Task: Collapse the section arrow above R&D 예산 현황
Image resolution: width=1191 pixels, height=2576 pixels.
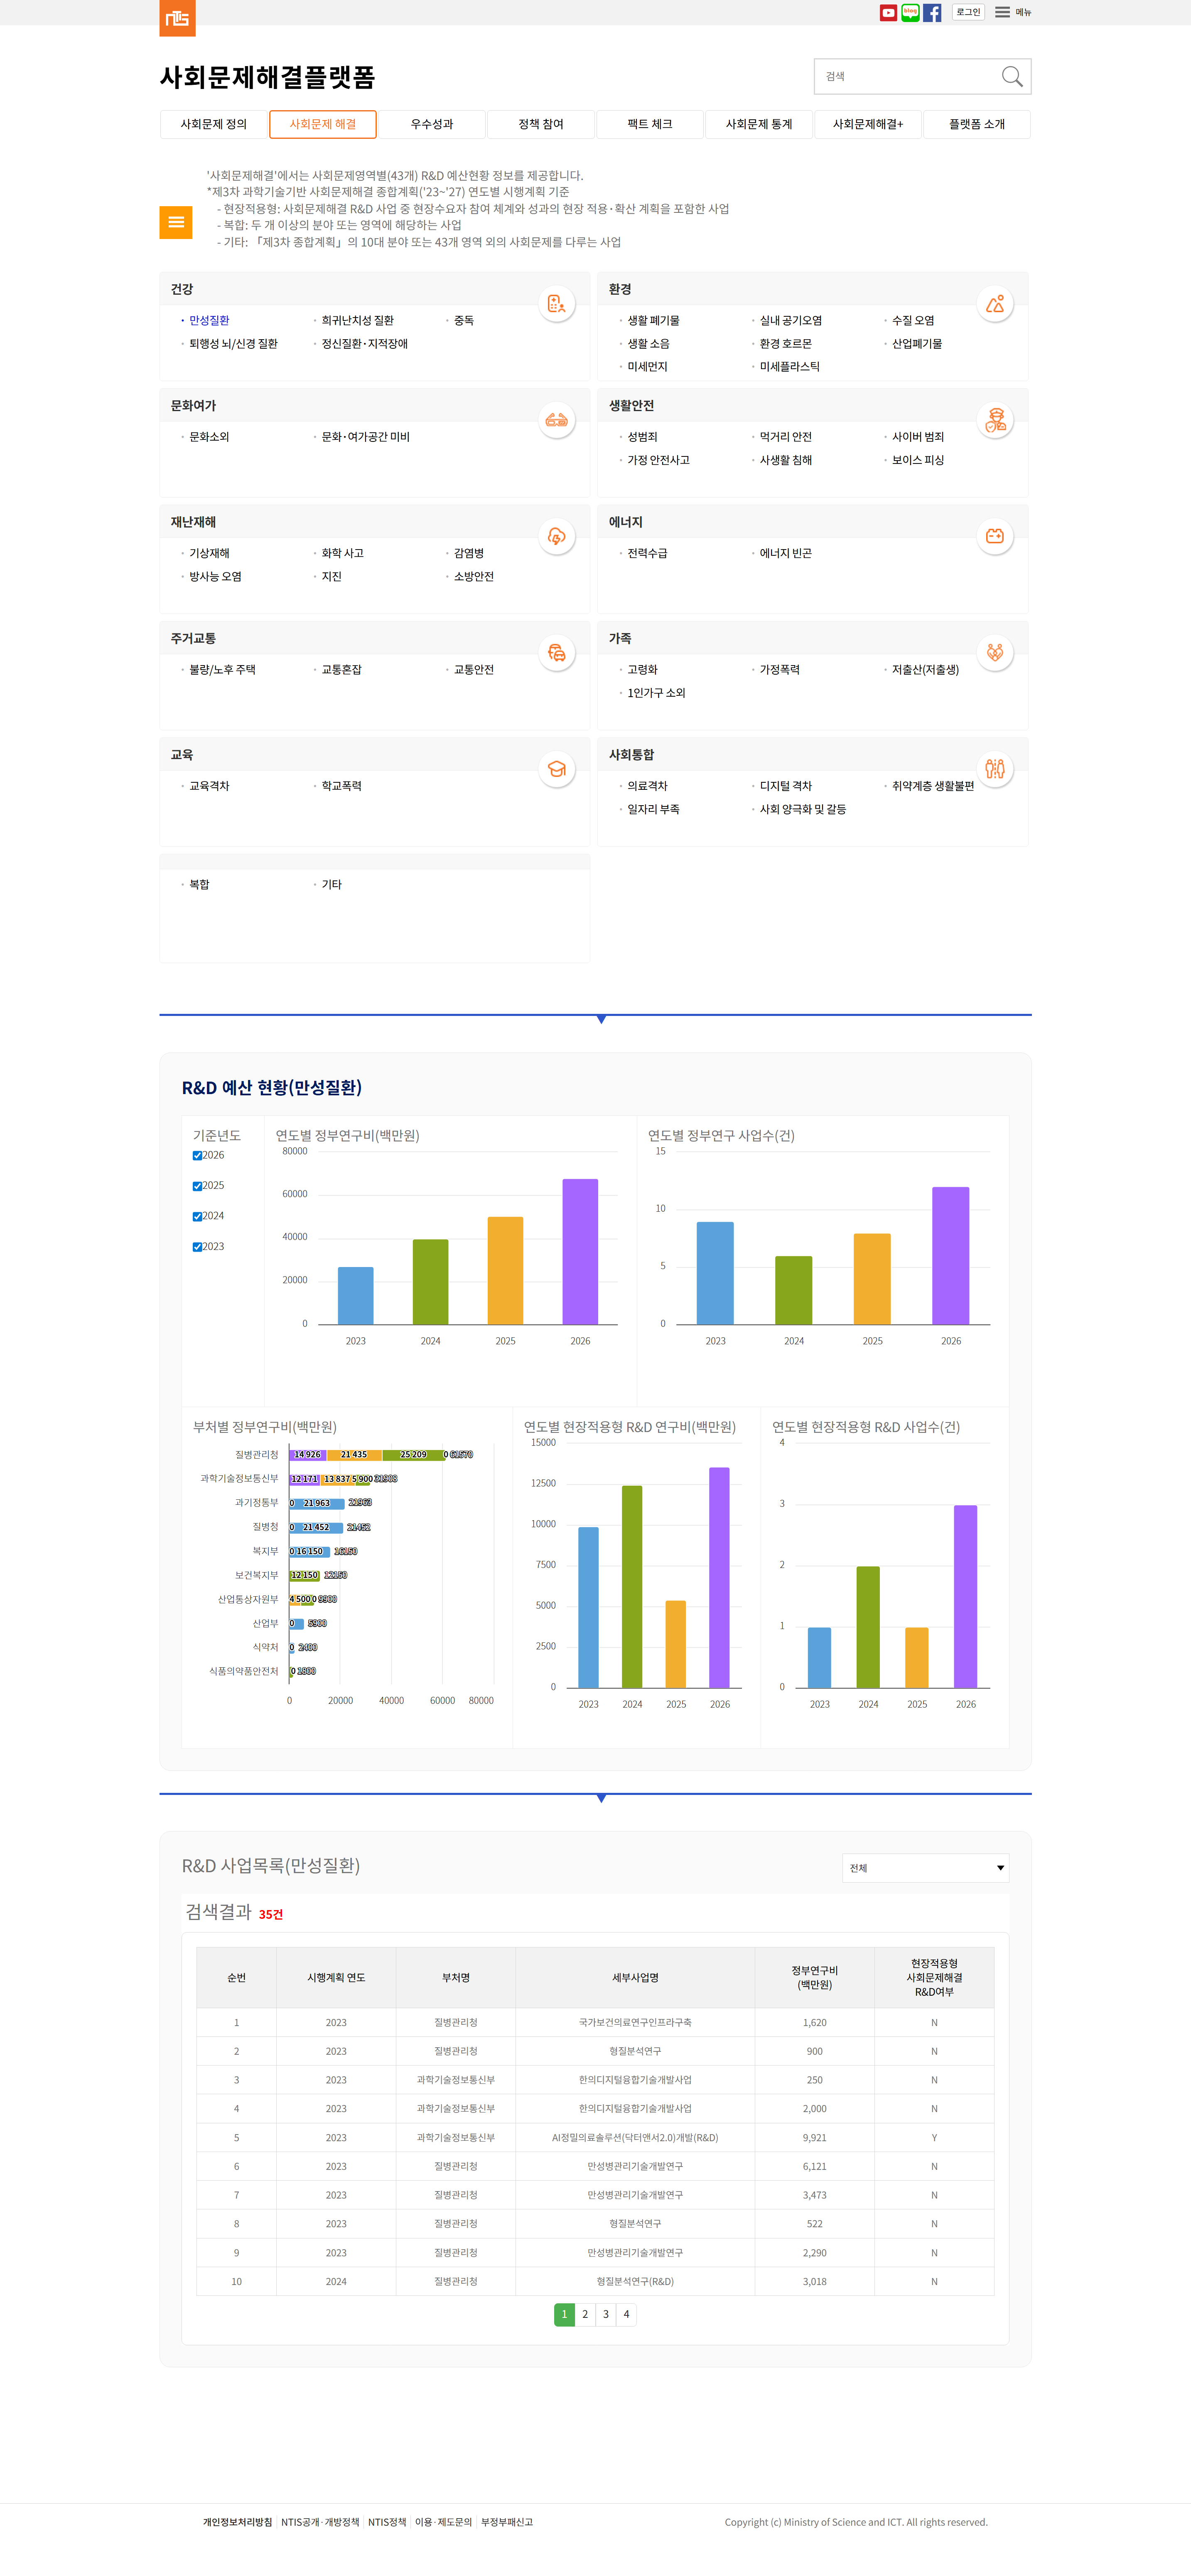Action: coord(601,1019)
